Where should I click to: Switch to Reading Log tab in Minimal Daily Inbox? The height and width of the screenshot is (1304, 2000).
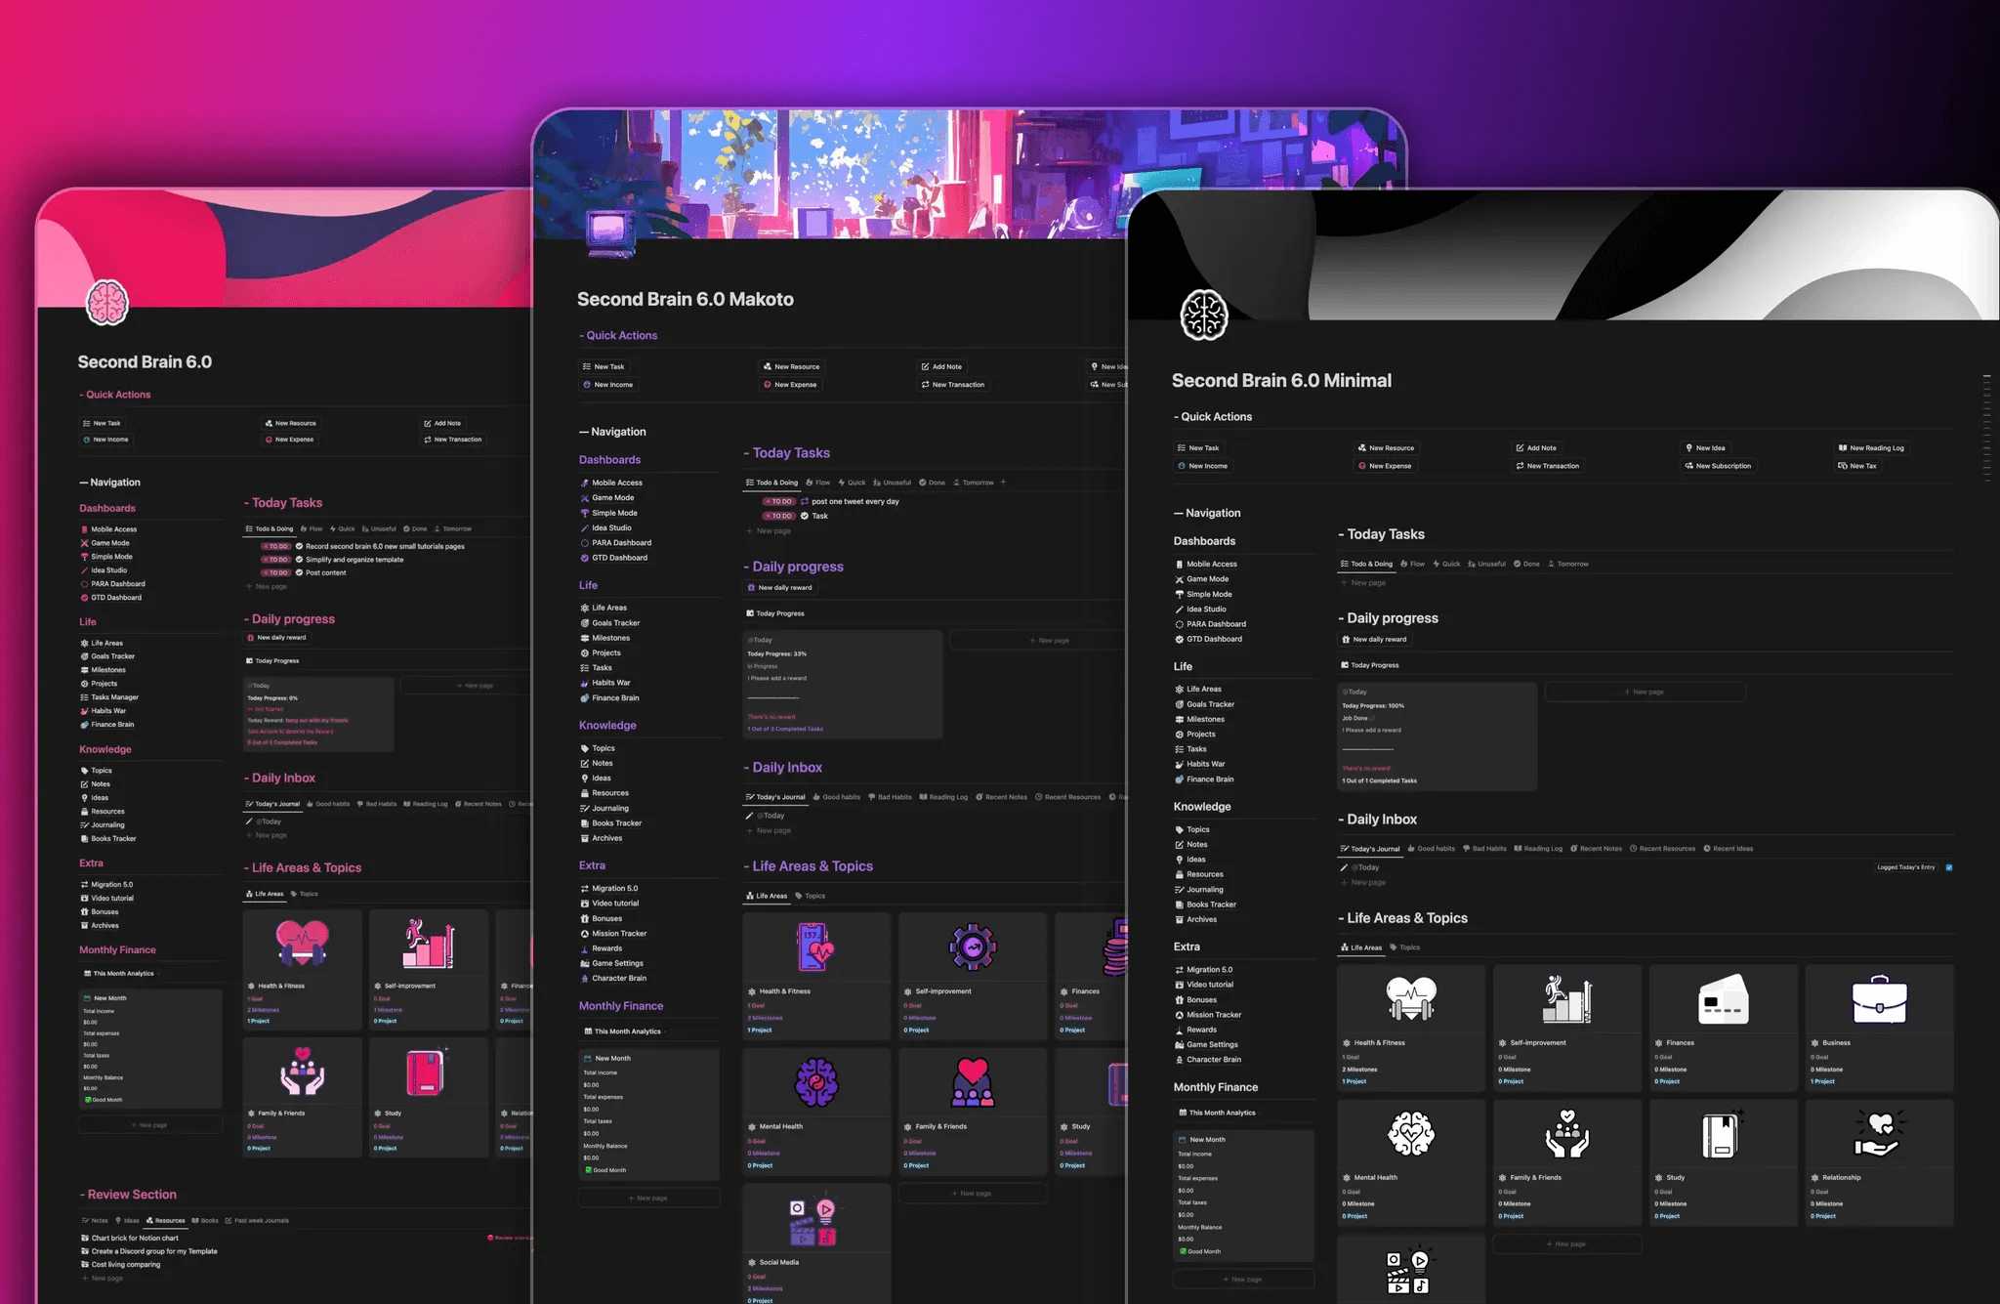point(1538,849)
